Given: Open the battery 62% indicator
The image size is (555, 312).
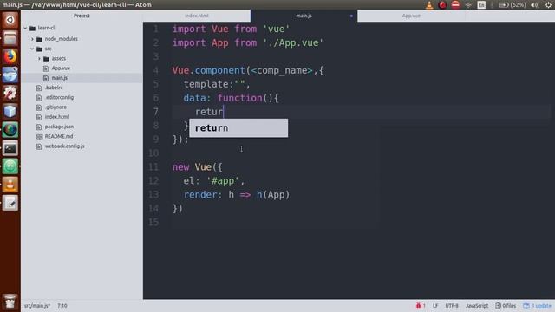Looking at the screenshot, I should (x=512, y=5).
